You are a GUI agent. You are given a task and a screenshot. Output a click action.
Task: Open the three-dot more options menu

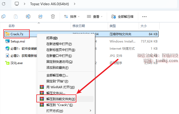point(144,17)
